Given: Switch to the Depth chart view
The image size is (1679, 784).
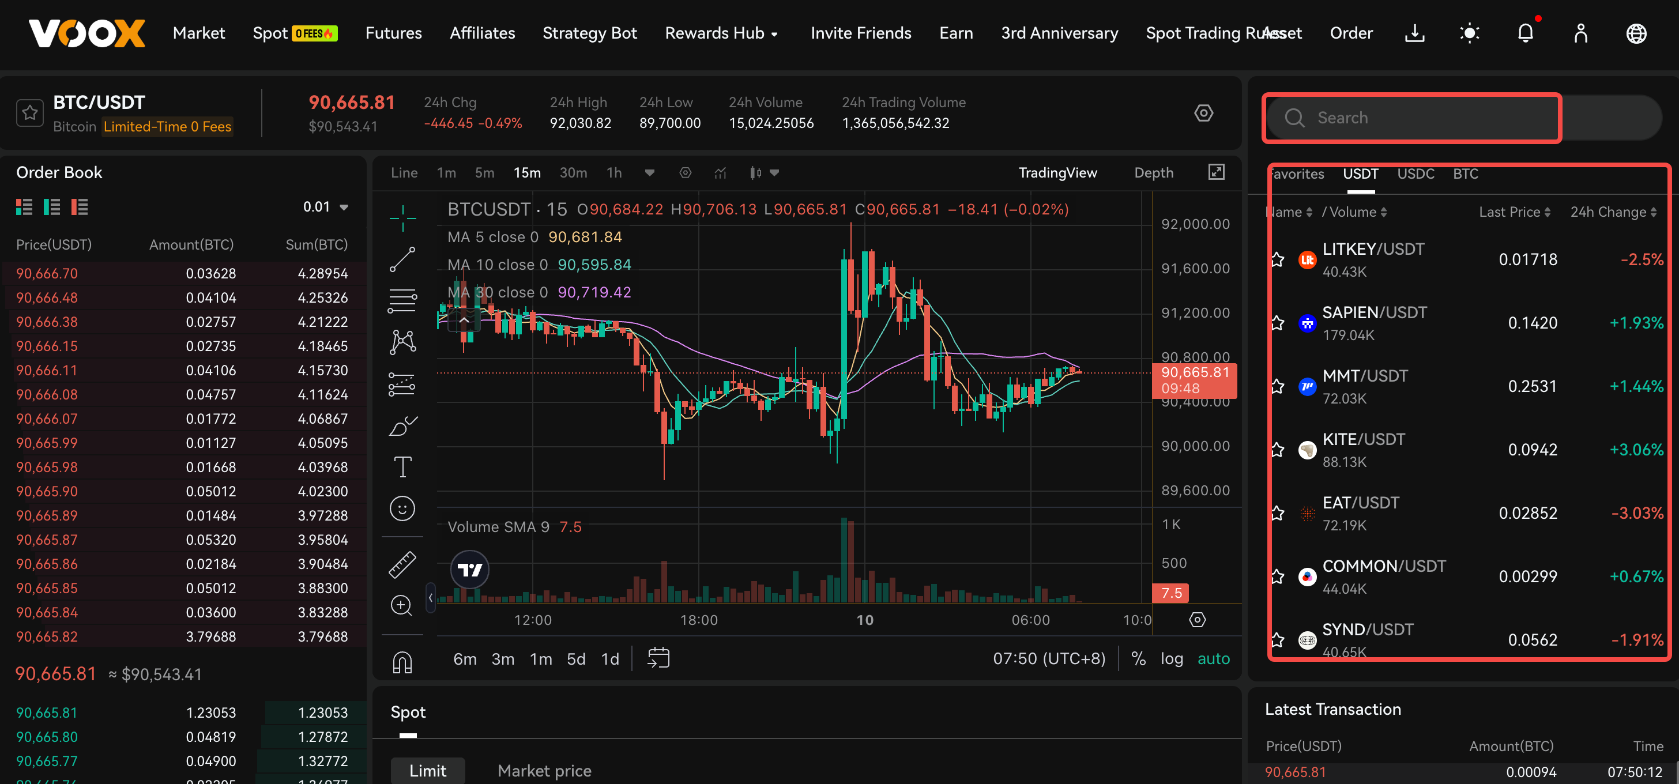Looking at the screenshot, I should [x=1154, y=173].
